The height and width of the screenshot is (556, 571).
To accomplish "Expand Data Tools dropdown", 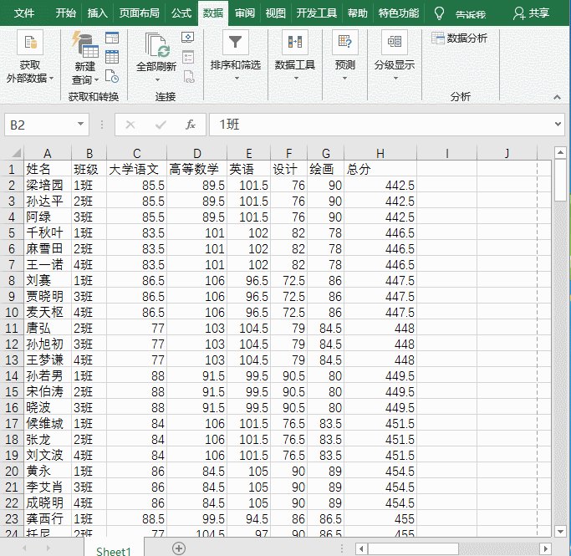I will coord(296,79).
